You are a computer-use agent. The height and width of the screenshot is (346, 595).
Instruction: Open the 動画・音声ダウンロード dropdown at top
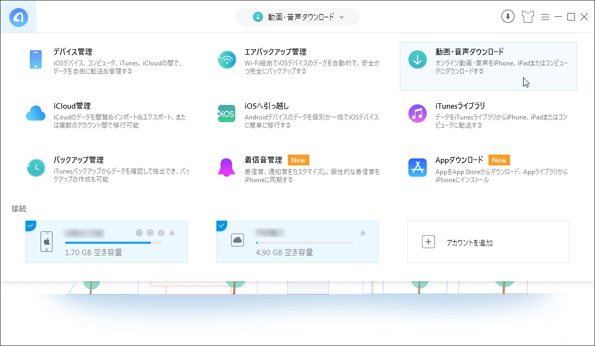(x=298, y=17)
